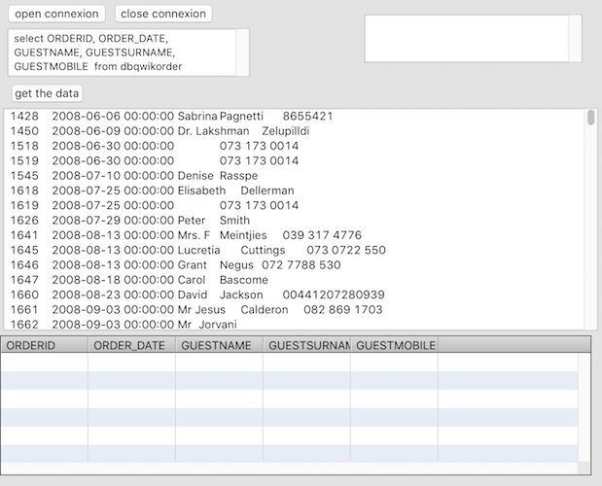The image size is (602, 486).
Task: Click the open connexion button
Action: [58, 14]
